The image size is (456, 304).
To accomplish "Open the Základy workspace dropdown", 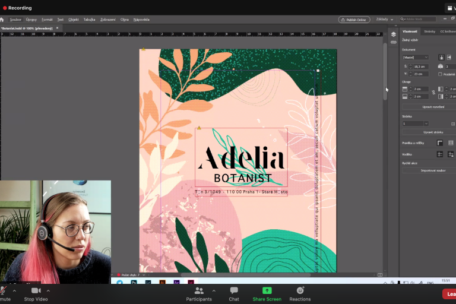I will 384,20.
